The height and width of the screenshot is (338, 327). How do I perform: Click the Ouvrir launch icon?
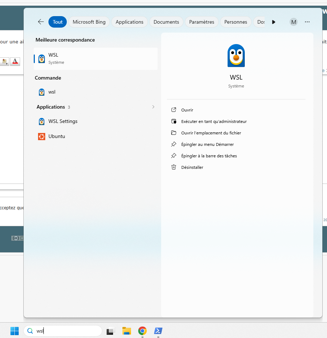click(174, 110)
